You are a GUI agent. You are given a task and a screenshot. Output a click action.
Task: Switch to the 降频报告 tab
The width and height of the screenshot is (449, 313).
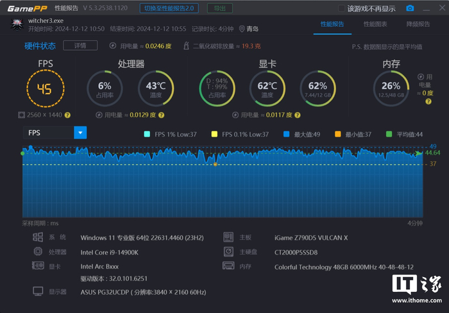coord(418,24)
